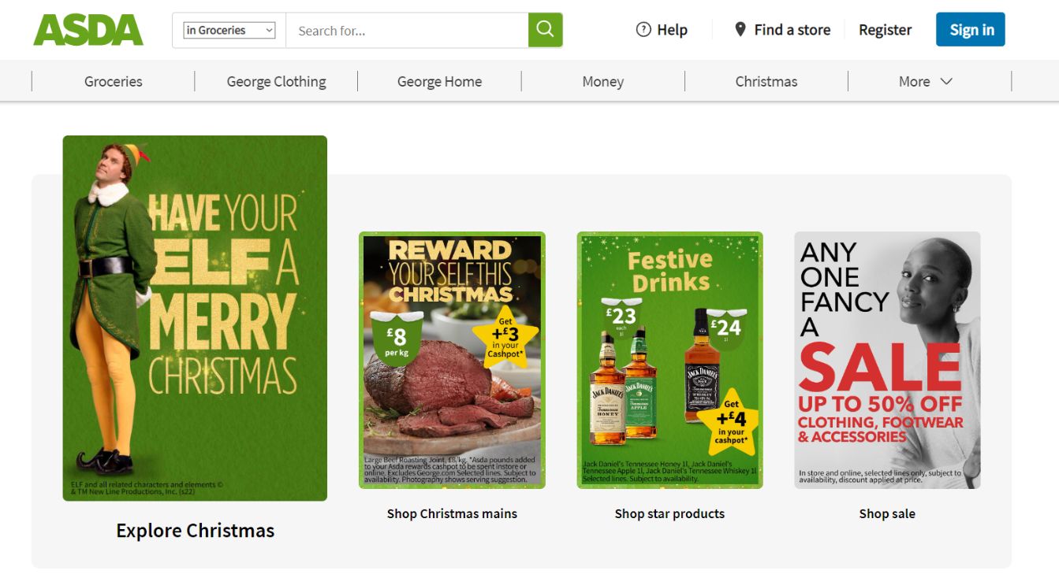1059x574 pixels.
Task: Expand the More menu chevron
Action: point(946,81)
